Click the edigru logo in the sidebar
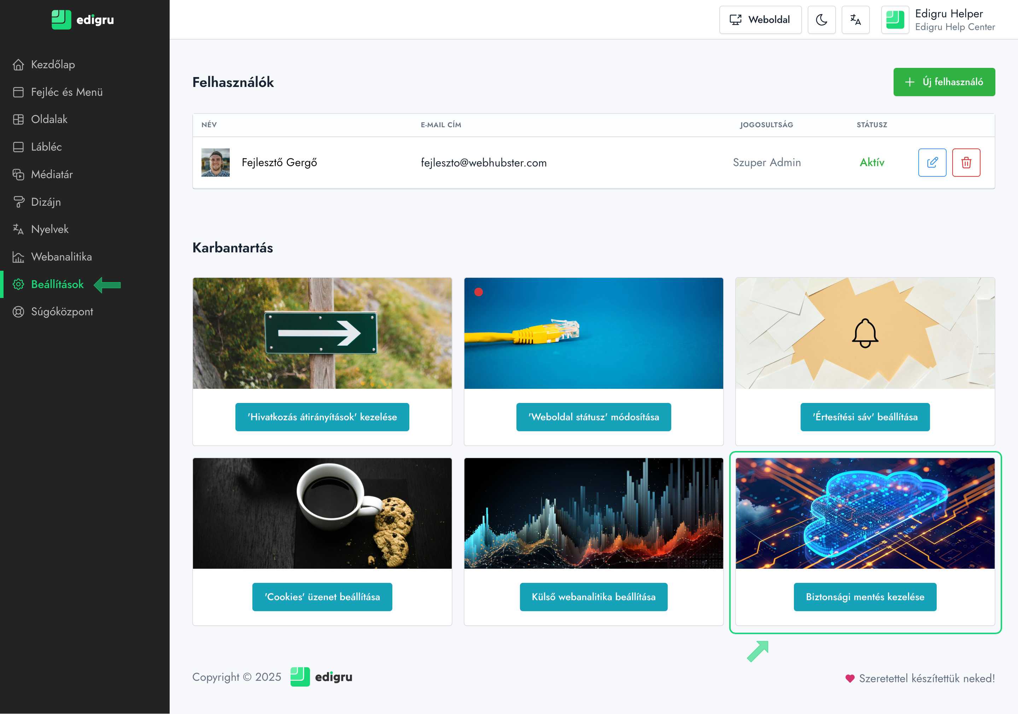 [x=83, y=19]
